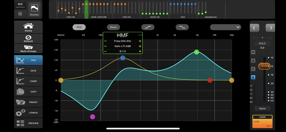Increase HMF gain with plus button
This screenshot has width=286, height=132.
(x=140, y=46)
